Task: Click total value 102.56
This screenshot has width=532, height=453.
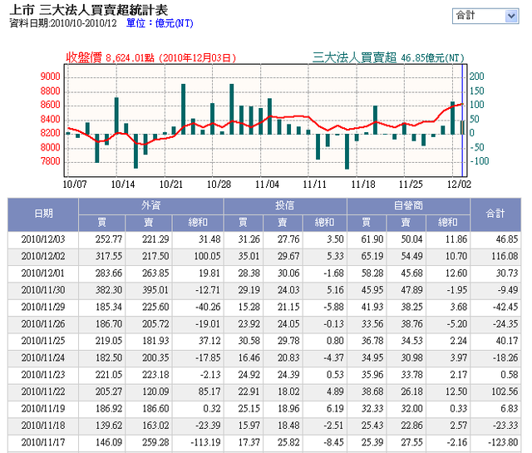Action: (x=505, y=392)
